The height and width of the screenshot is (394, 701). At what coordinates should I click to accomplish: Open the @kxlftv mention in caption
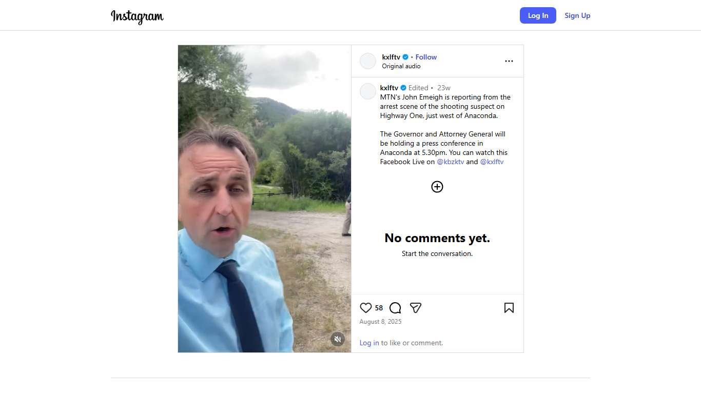(492, 162)
